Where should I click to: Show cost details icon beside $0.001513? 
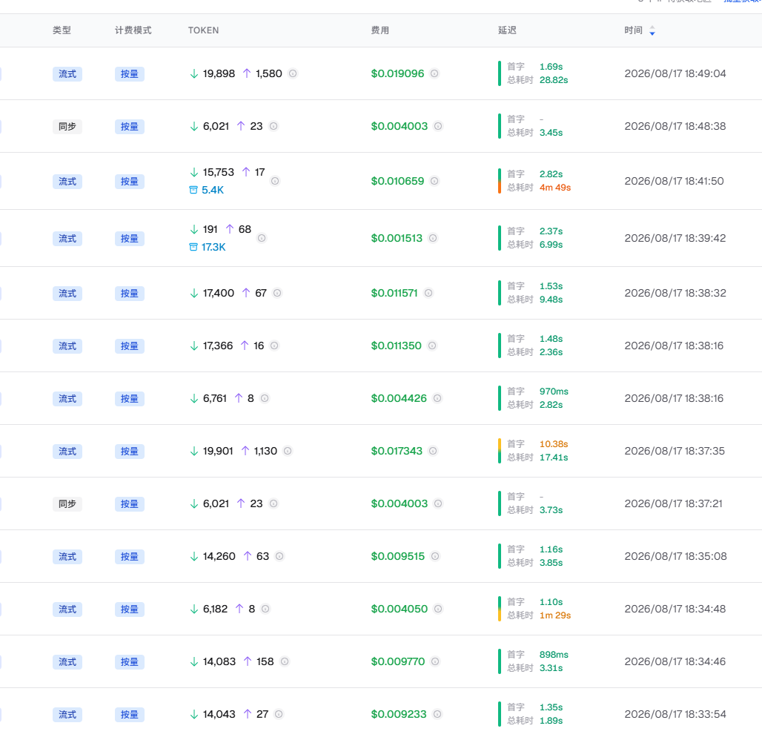click(433, 238)
